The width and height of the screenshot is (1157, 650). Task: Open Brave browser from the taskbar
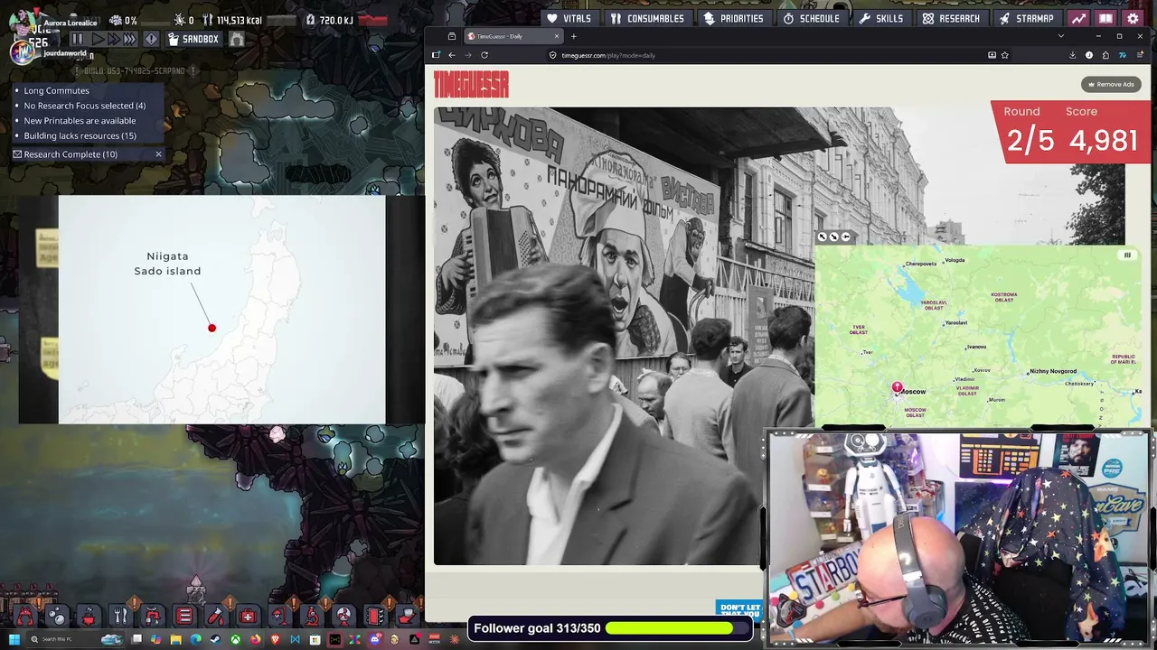pyautogui.click(x=275, y=639)
